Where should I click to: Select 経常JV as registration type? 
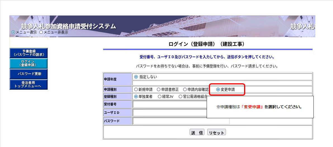click(160, 97)
